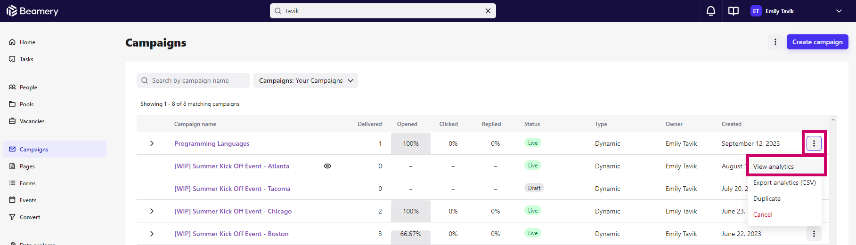Image resolution: width=856 pixels, height=245 pixels.
Task: Click 66.67% opened cell in Boston row
Action: (411, 234)
